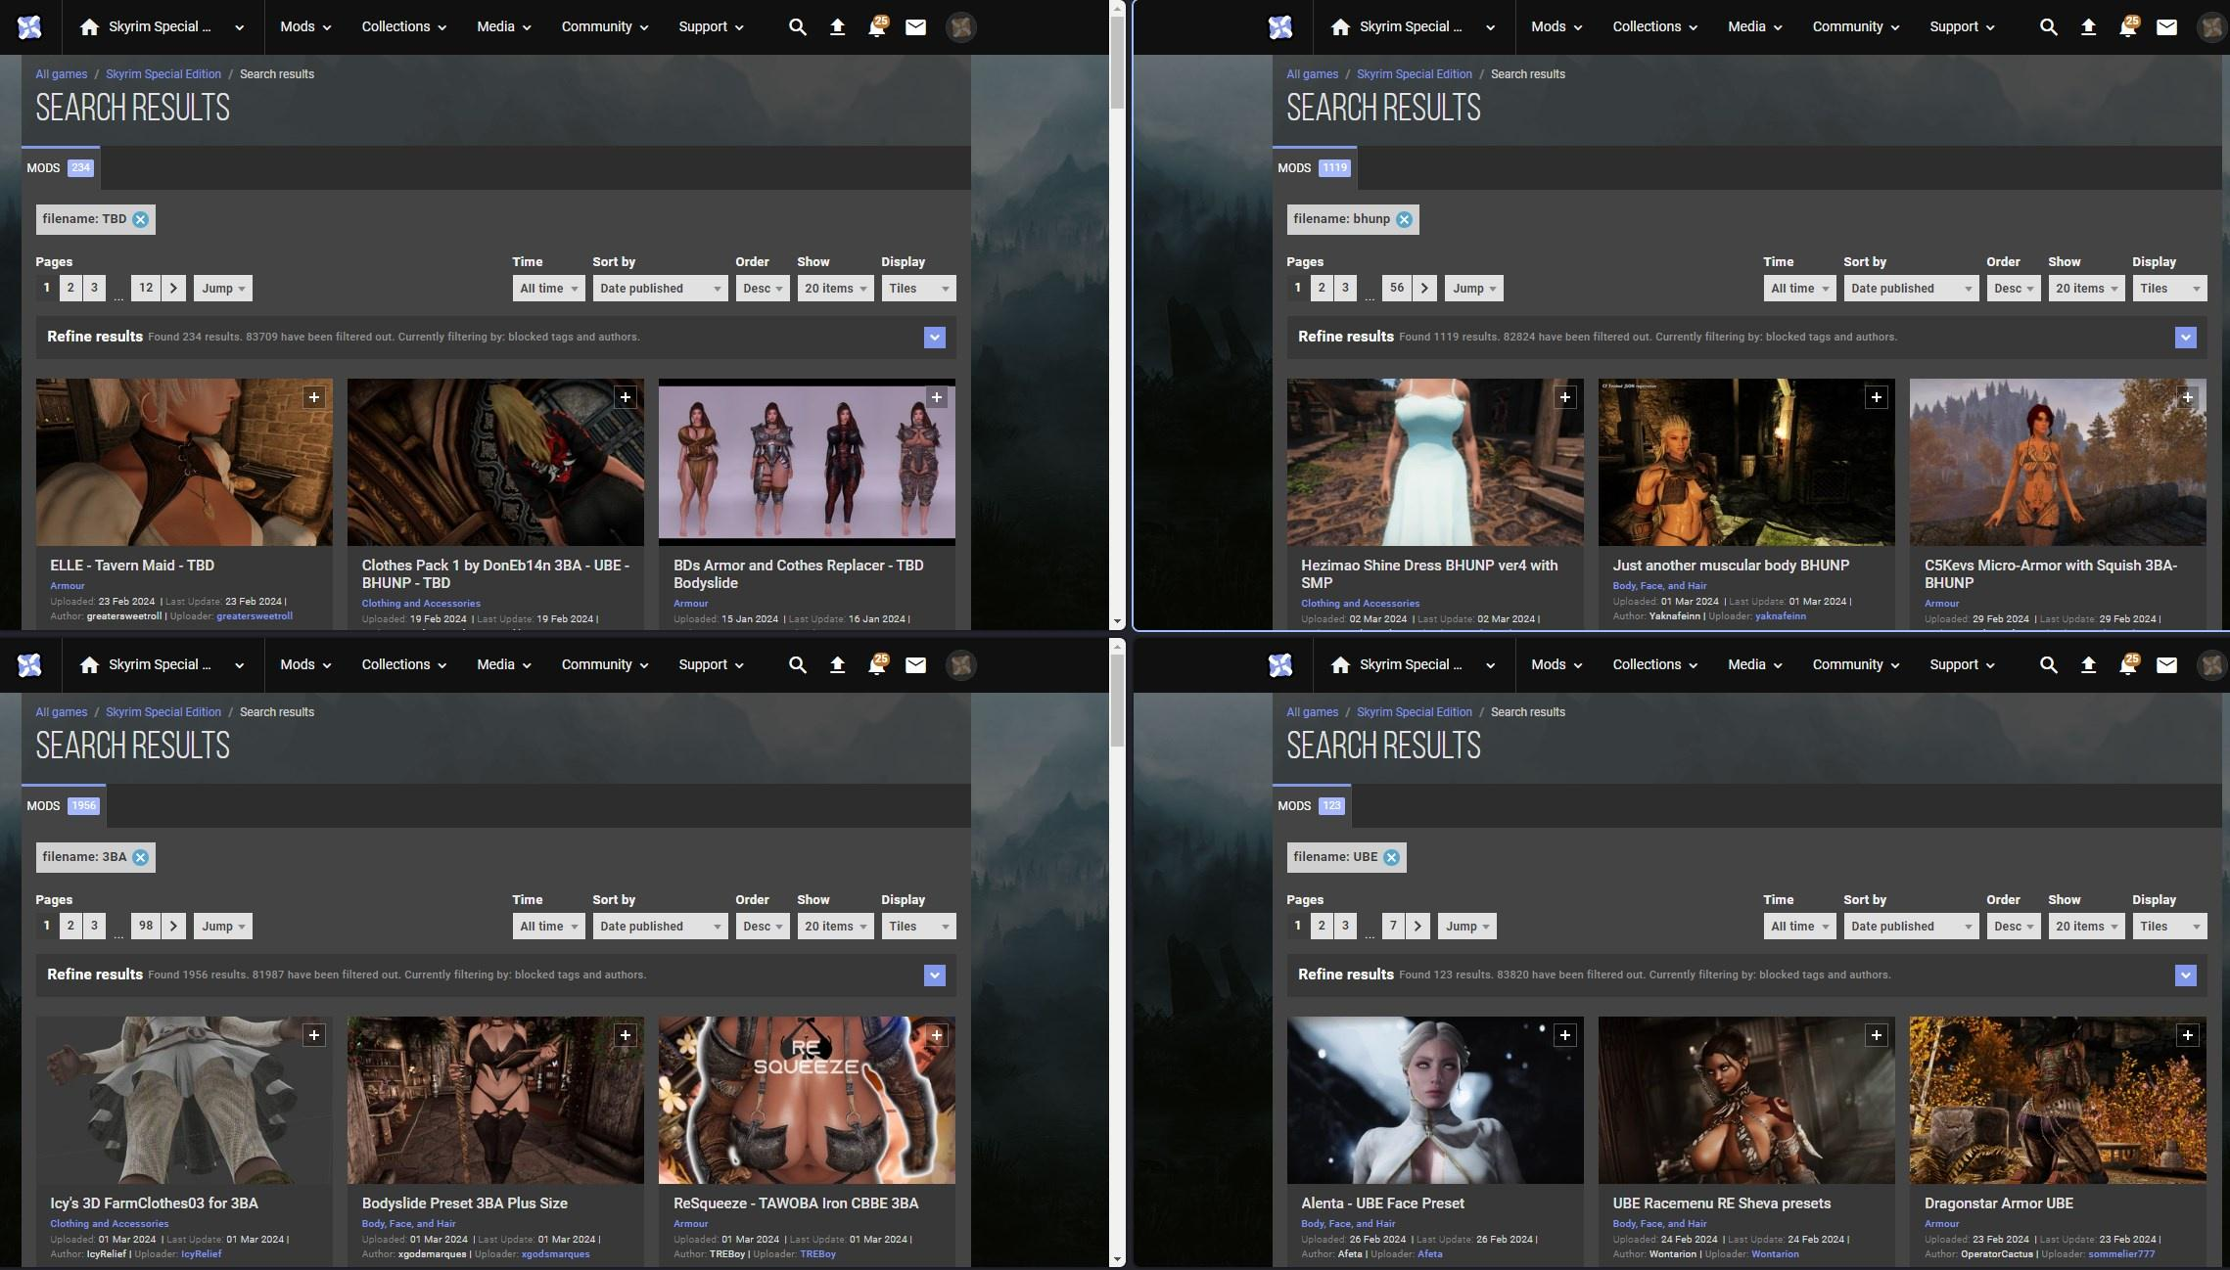Expand Refine results for 234 found results

[934, 338]
